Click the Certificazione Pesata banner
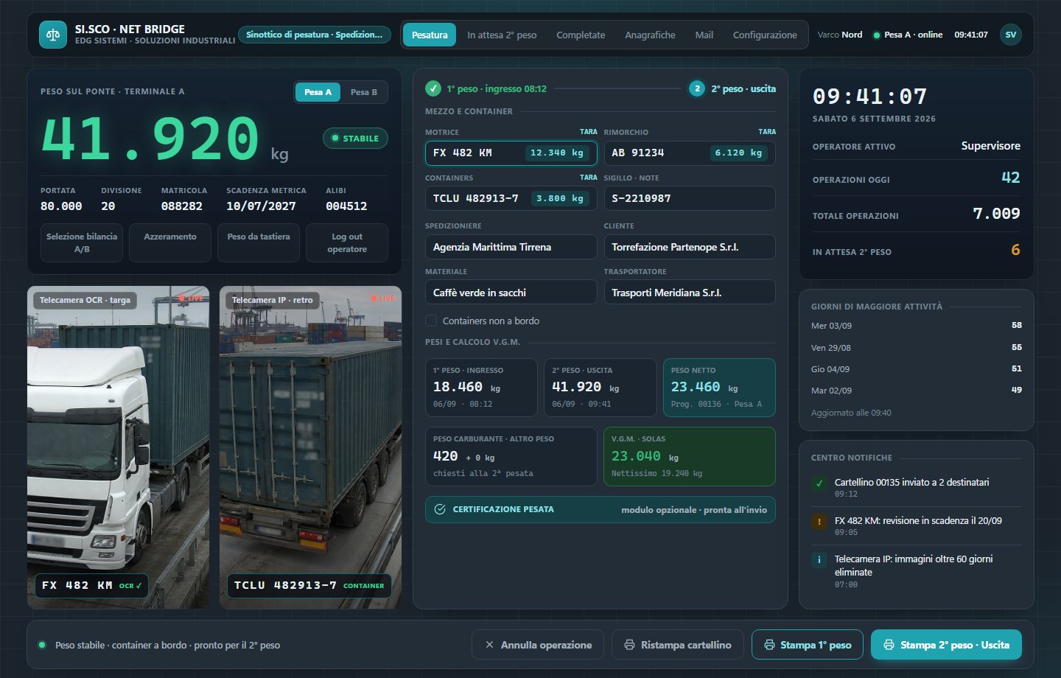Screen dimensions: 1061x678 pyautogui.click(x=600, y=509)
